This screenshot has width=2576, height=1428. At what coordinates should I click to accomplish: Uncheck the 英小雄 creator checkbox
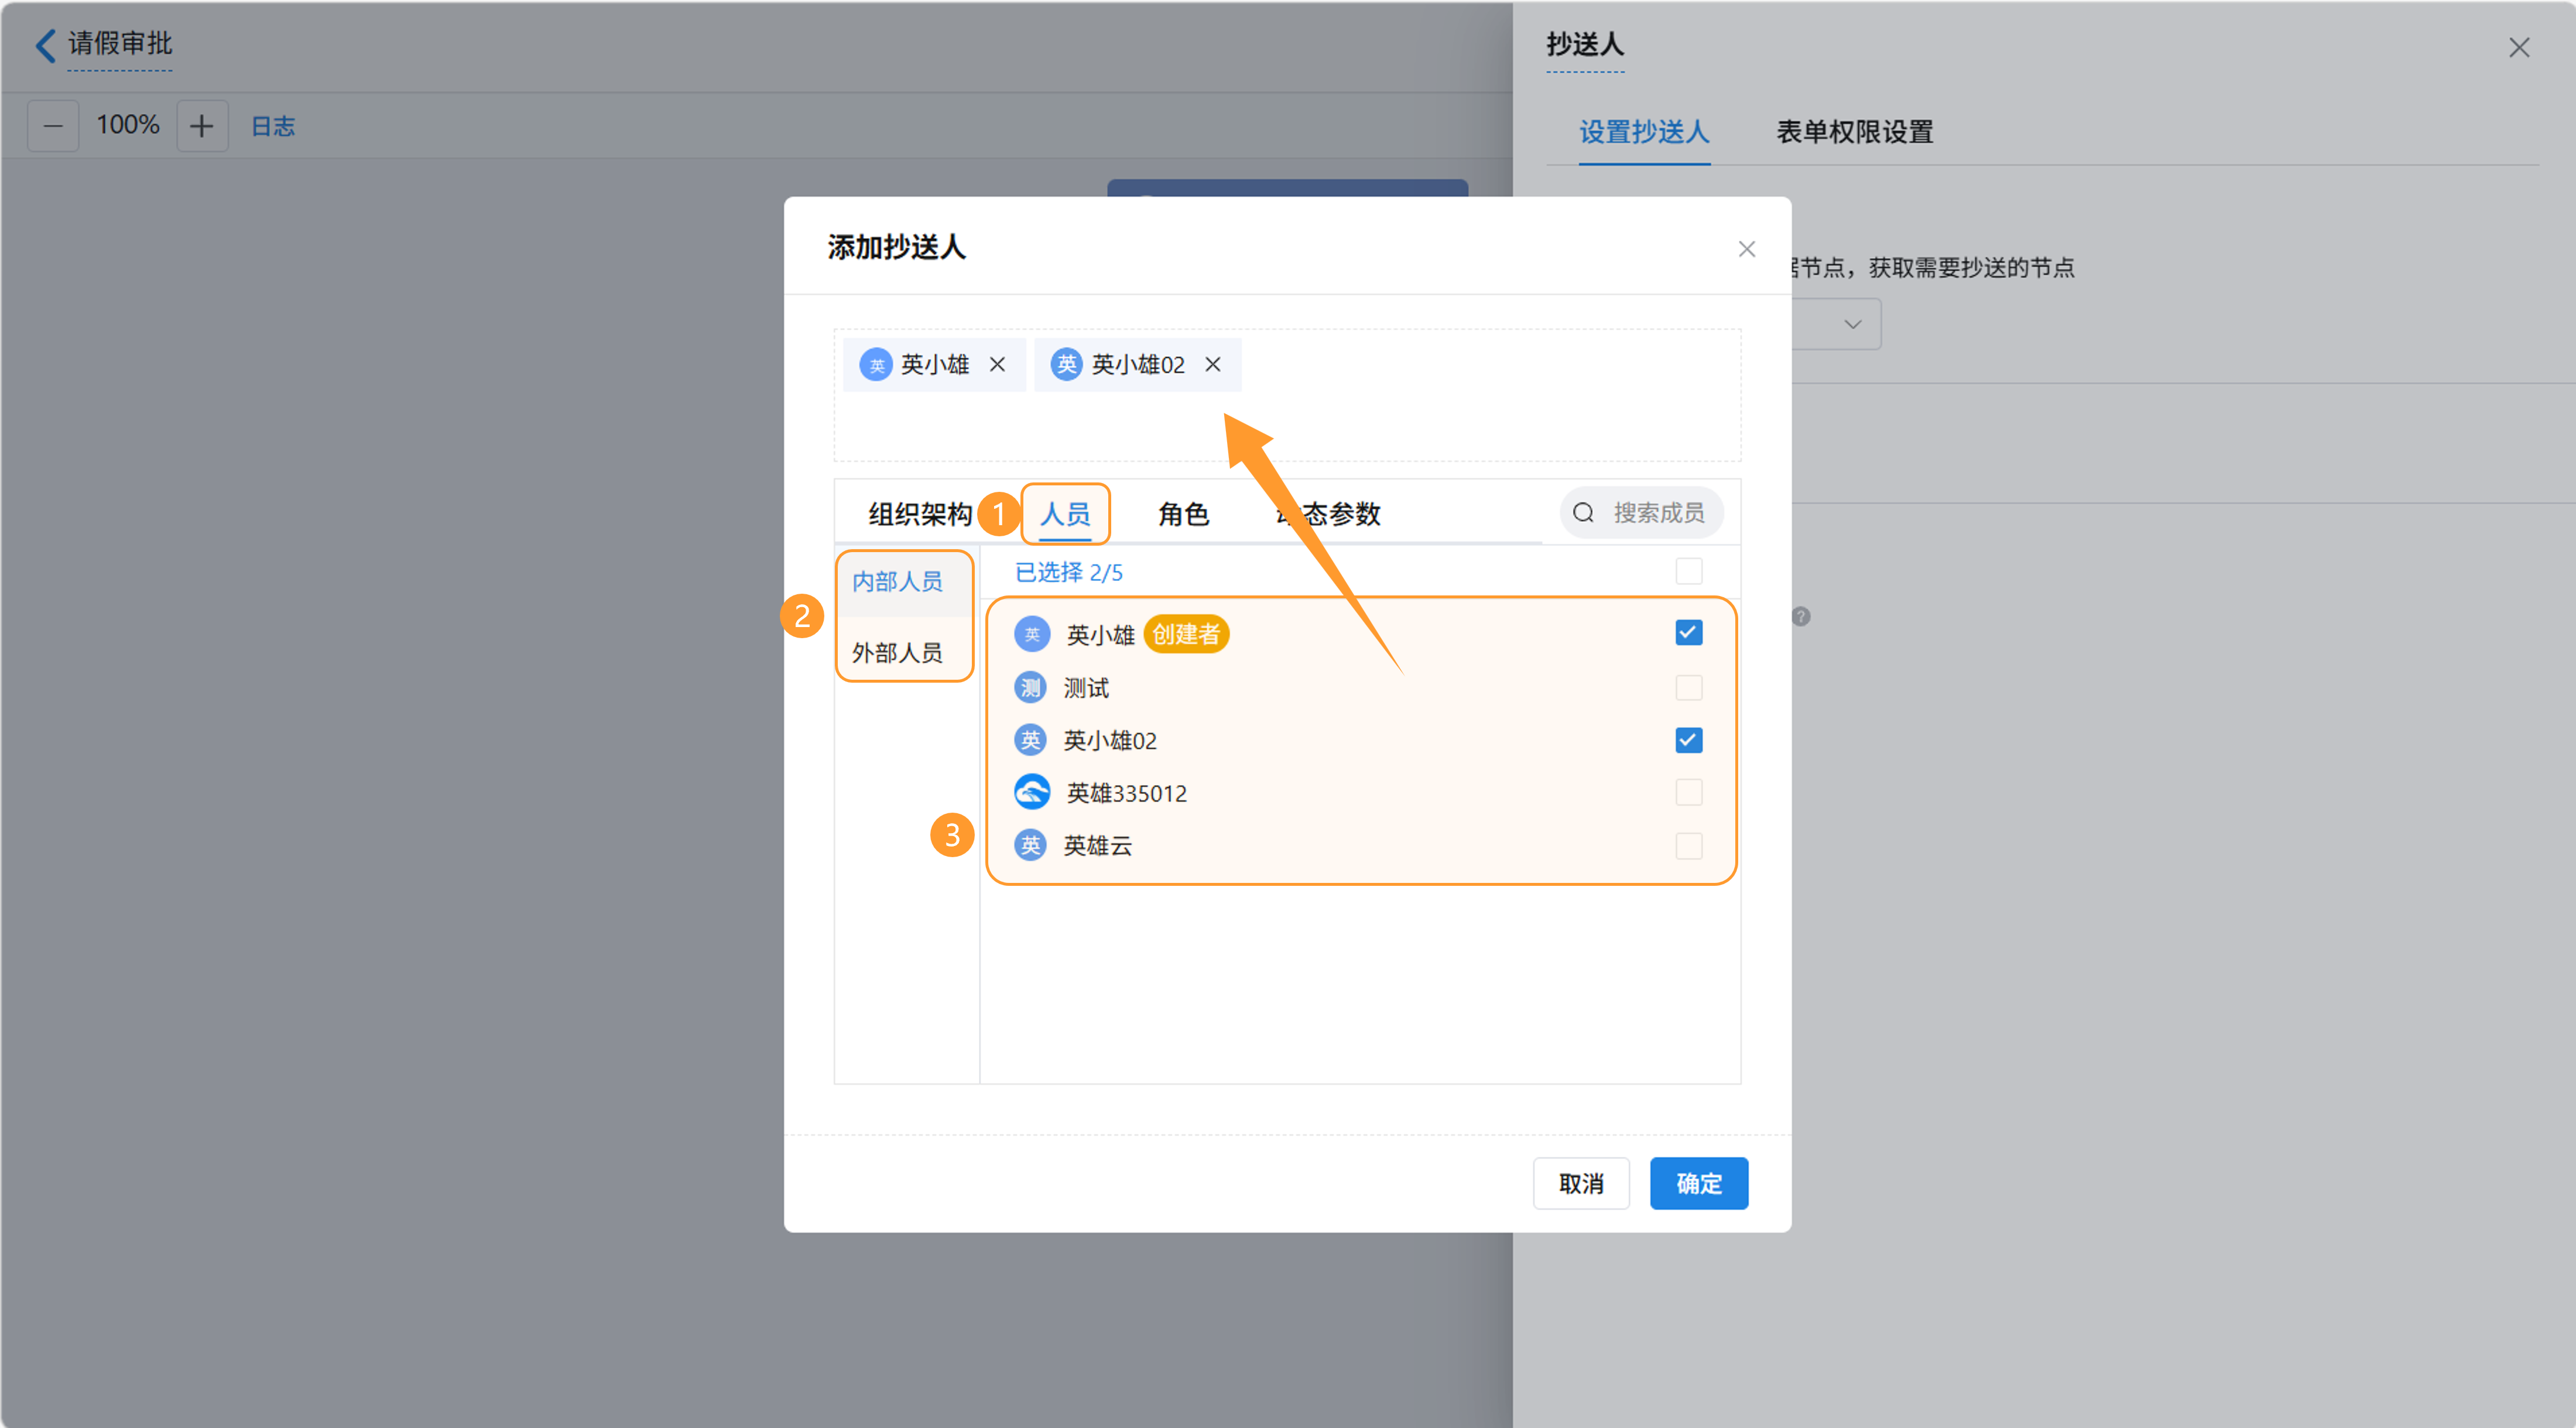coord(1688,633)
